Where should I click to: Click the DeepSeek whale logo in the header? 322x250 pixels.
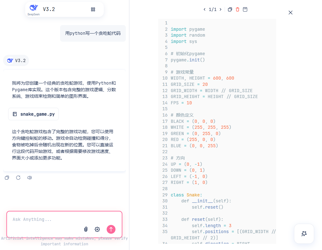[x=33, y=8]
